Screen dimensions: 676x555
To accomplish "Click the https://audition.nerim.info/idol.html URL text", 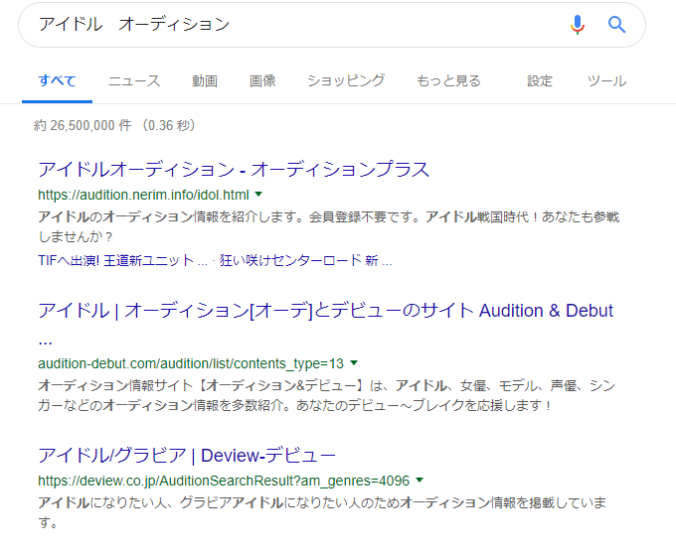I will click(x=143, y=195).
